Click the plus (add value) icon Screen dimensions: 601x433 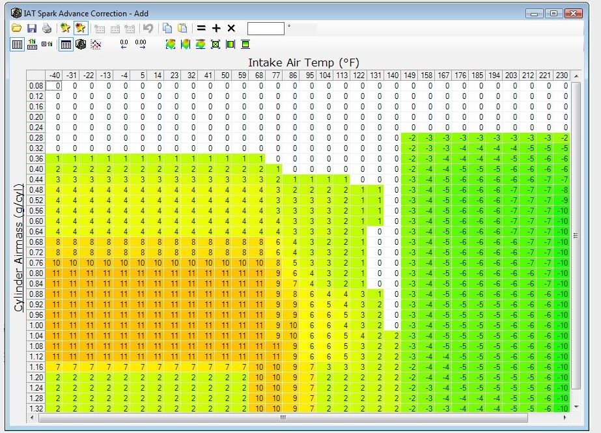point(217,28)
